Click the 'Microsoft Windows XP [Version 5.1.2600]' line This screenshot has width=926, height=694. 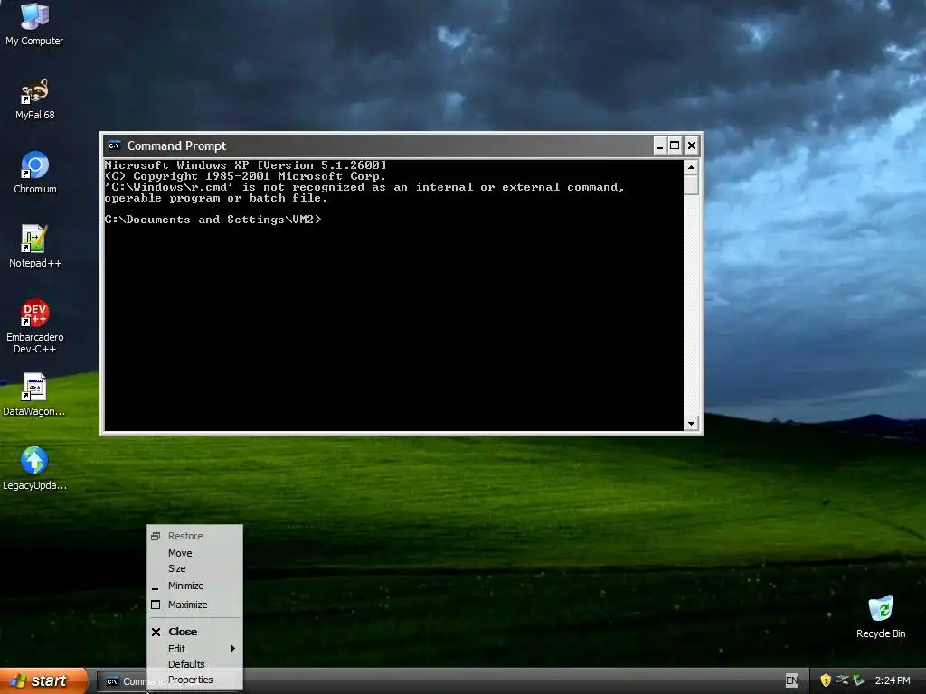[246, 165]
